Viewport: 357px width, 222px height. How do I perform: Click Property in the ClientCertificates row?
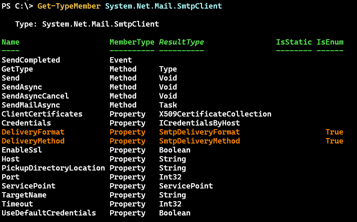pyautogui.click(x=128, y=114)
